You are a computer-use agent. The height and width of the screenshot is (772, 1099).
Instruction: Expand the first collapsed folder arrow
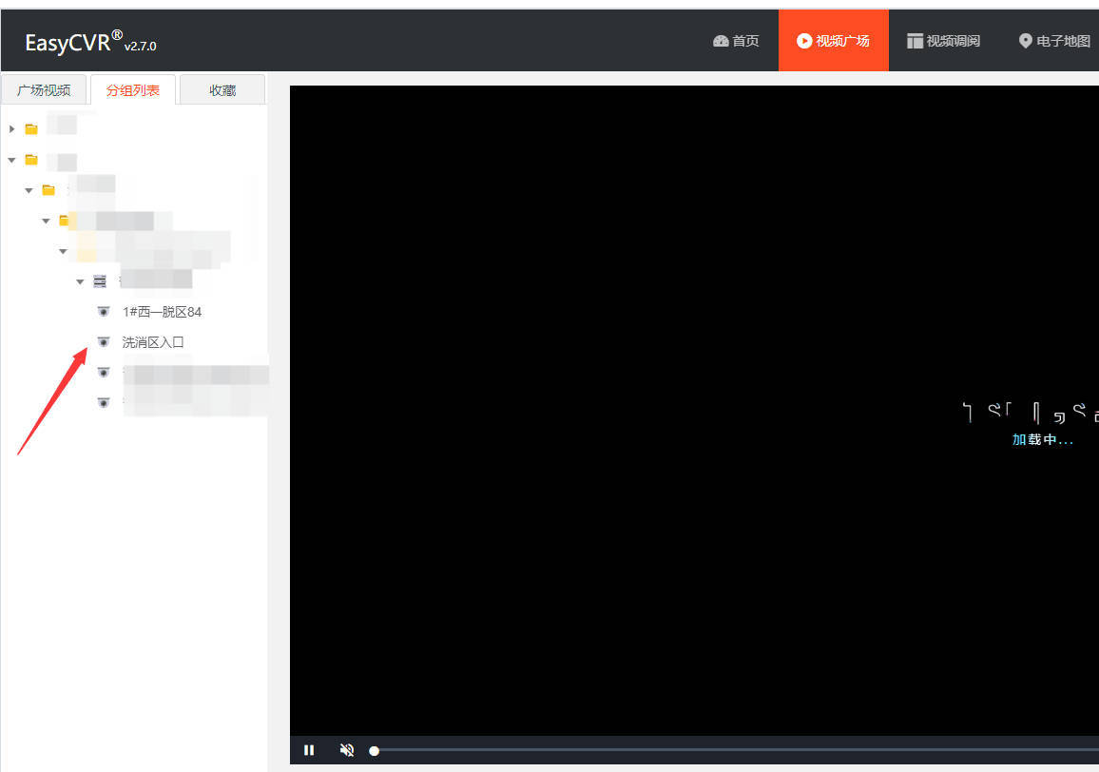click(12, 129)
